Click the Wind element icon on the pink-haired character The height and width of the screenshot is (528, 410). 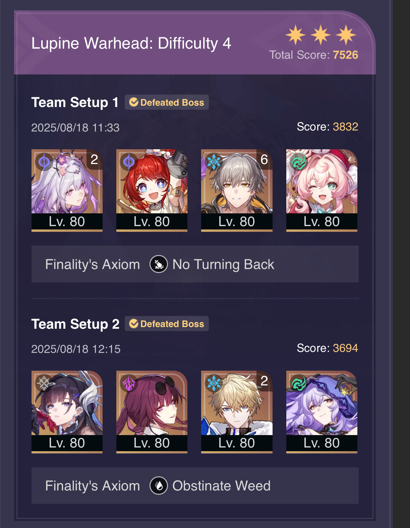pyautogui.click(x=299, y=162)
